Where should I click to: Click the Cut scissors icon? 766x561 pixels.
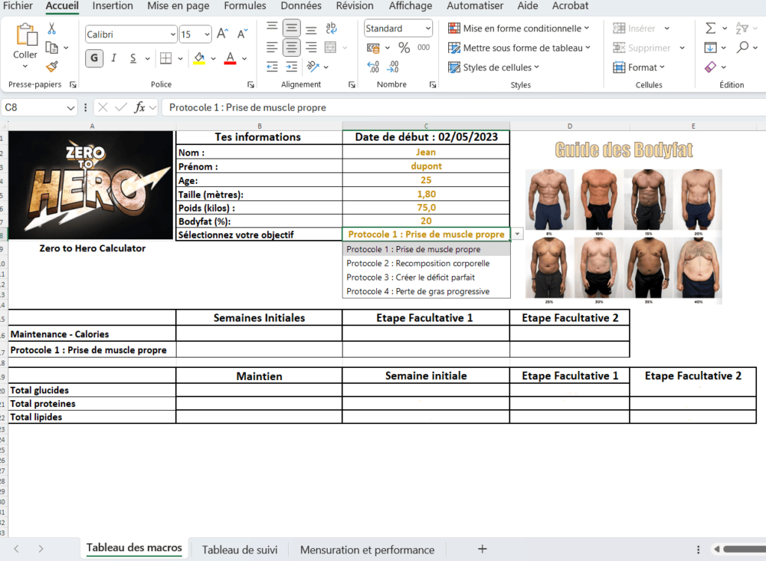pos(52,29)
